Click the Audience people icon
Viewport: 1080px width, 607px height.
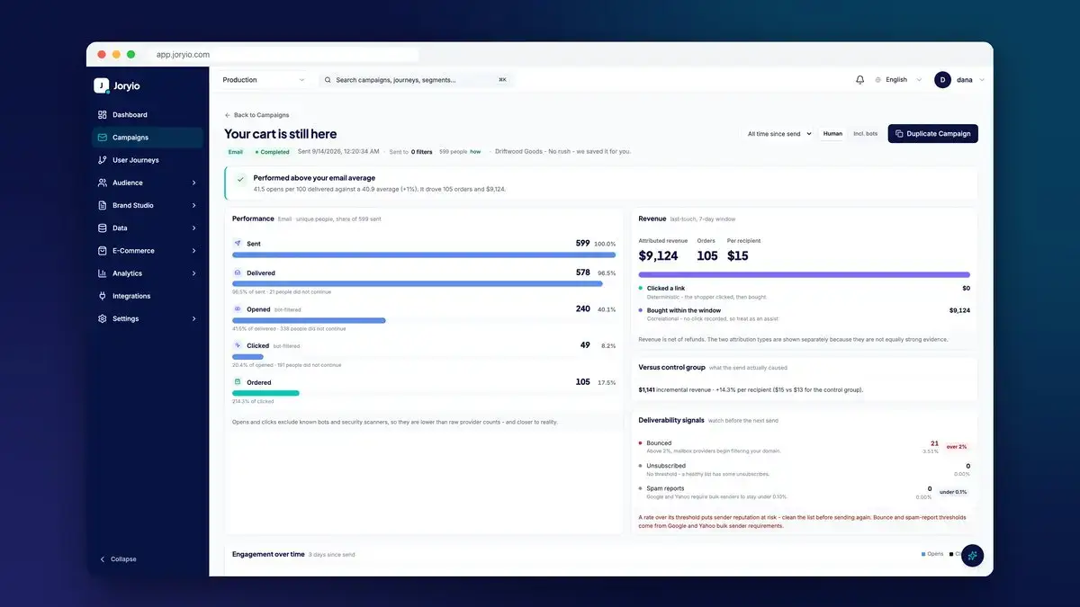pos(103,183)
